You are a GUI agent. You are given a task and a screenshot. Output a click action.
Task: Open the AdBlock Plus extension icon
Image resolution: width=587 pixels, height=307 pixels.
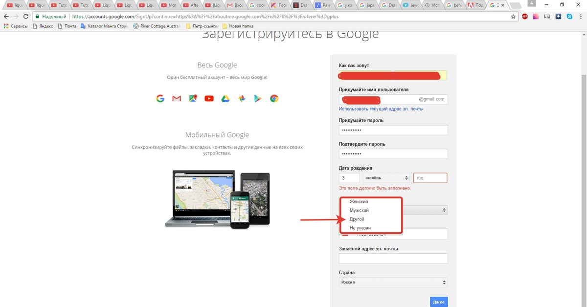point(525,16)
